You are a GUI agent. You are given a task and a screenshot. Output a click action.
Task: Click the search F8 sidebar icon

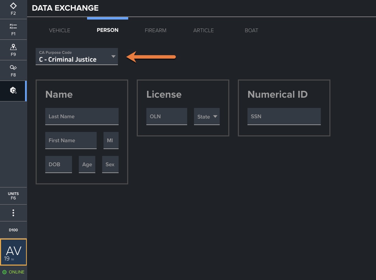13,71
